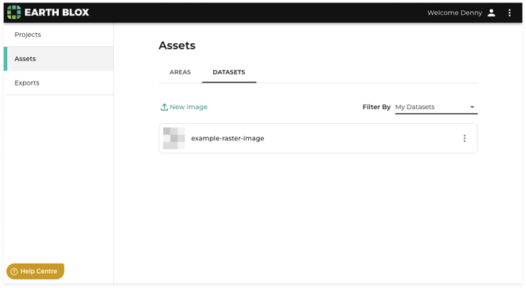Click the example-raster-image thumbnail
This screenshot has height=288, width=526.
174,138
